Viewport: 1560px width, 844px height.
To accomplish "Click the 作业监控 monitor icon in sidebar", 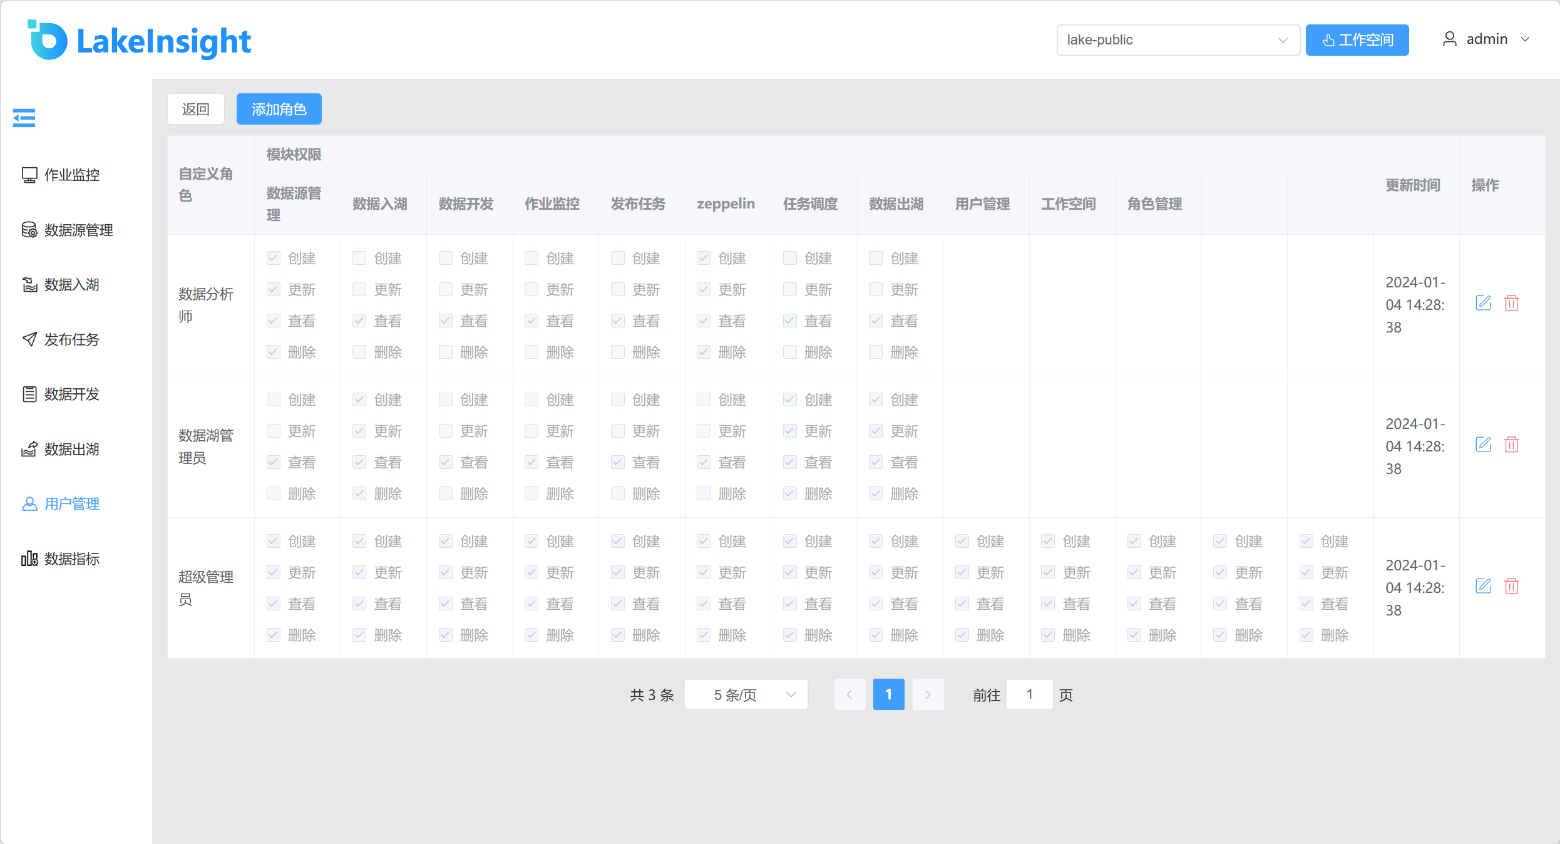I will pos(29,175).
